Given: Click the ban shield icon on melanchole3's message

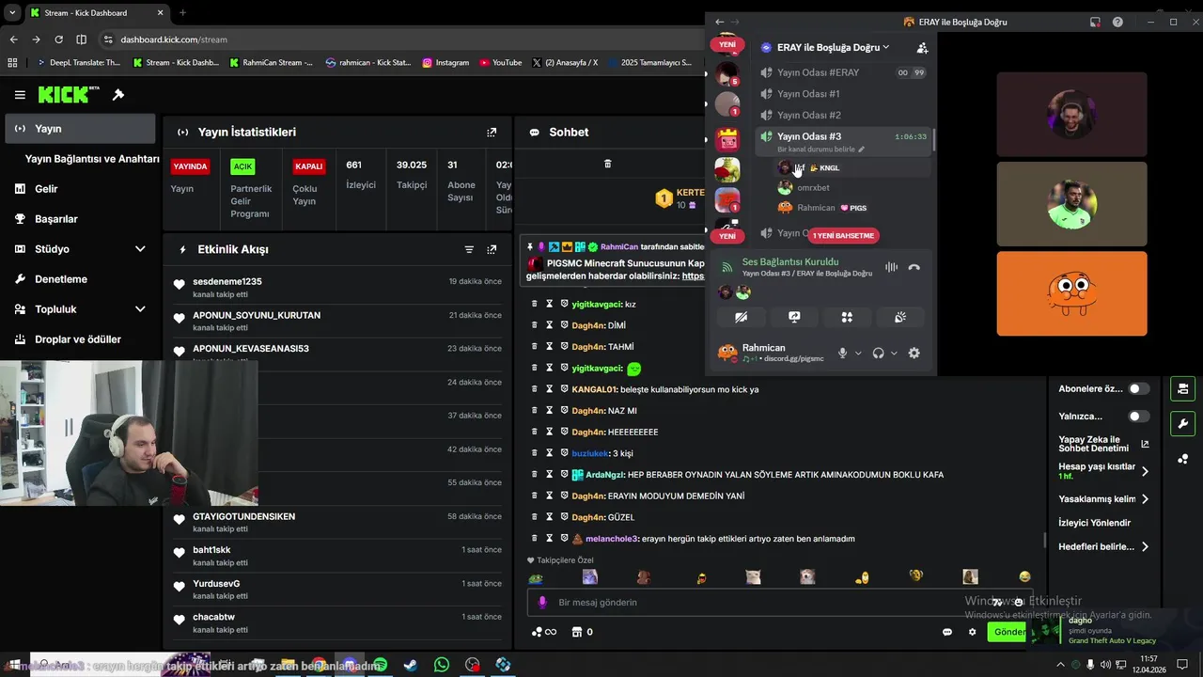Looking at the screenshot, I should coord(565,539).
